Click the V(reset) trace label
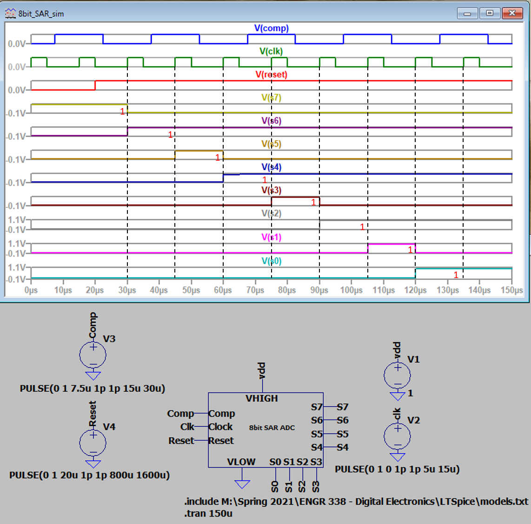This screenshot has height=524, width=531. click(x=271, y=75)
